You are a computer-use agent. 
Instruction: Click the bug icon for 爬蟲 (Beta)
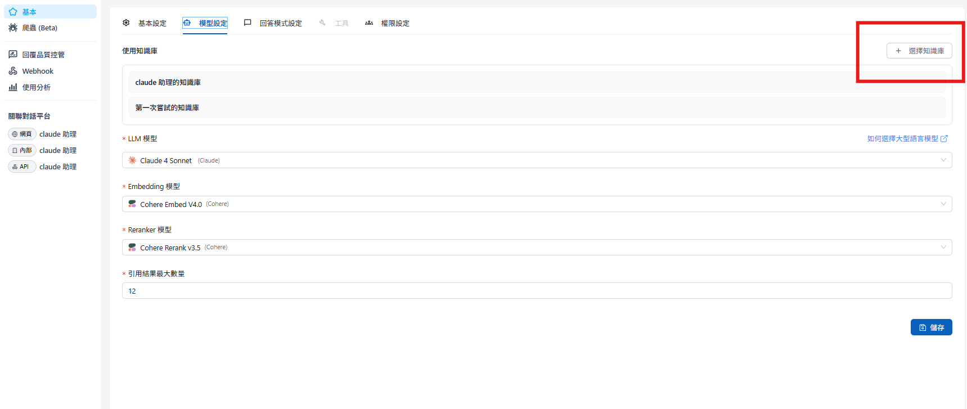[x=13, y=28]
